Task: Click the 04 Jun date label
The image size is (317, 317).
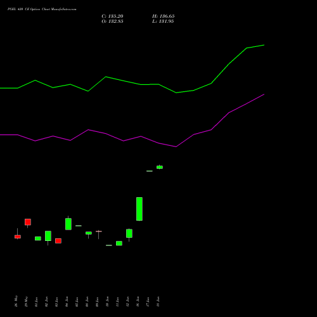Action: pyautogui.click(x=67, y=302)
